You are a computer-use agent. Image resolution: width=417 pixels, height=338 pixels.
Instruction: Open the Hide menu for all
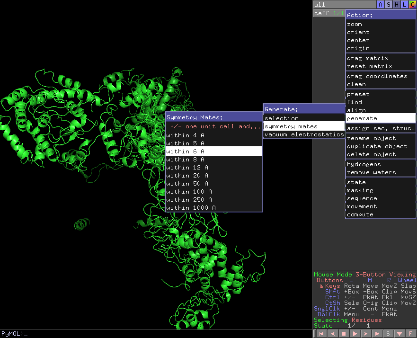pos(397,5)
